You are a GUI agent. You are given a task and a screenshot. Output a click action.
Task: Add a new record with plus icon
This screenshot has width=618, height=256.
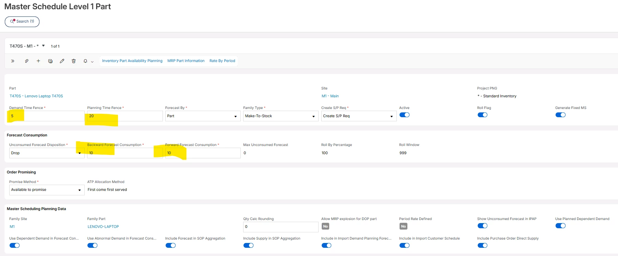pyautogui.click(x=38, y=61)
